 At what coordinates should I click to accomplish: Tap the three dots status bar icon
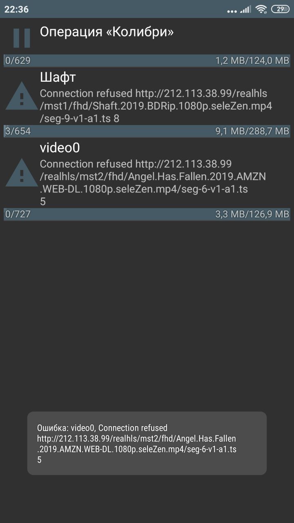coord(232,11)
